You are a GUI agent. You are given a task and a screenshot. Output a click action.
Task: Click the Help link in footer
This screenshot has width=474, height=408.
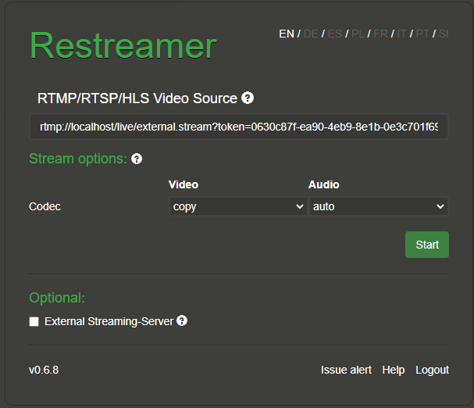click(x=393, y=370)
